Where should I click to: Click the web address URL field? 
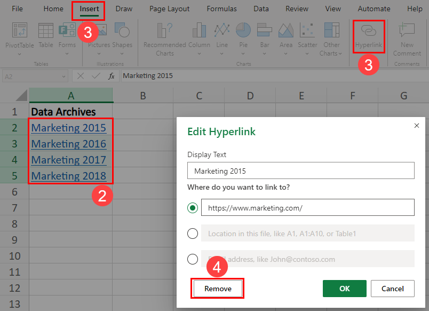click(308, 207)
